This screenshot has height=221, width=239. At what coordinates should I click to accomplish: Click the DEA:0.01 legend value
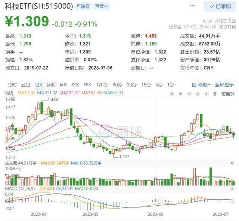tap(65, 188)
